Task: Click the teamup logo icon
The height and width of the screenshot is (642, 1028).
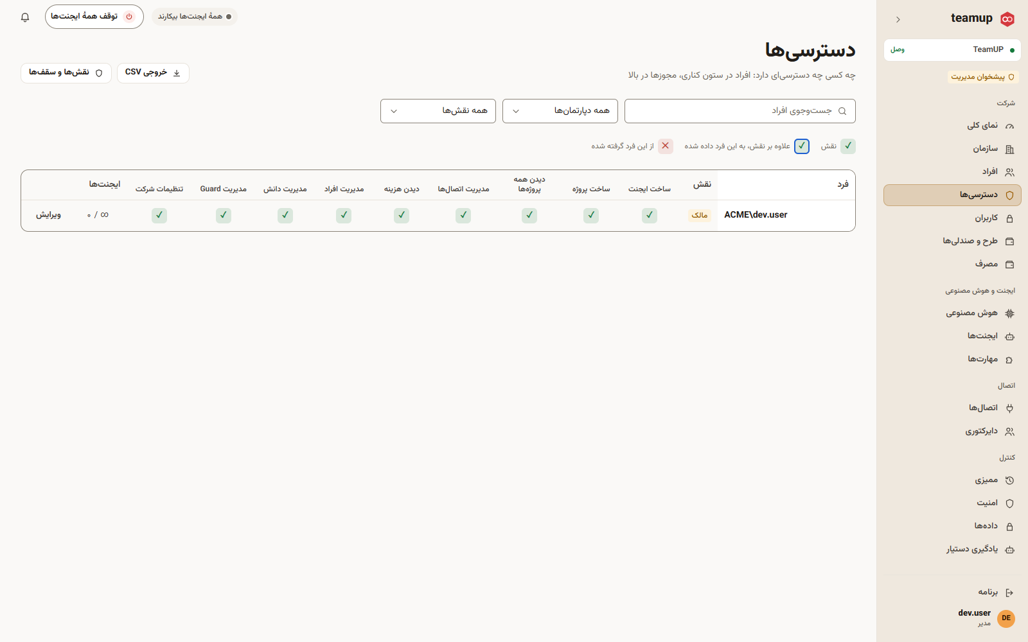Action: click(1007, 19)
